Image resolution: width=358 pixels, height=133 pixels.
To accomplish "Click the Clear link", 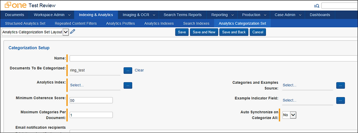I will click(139, 70).
